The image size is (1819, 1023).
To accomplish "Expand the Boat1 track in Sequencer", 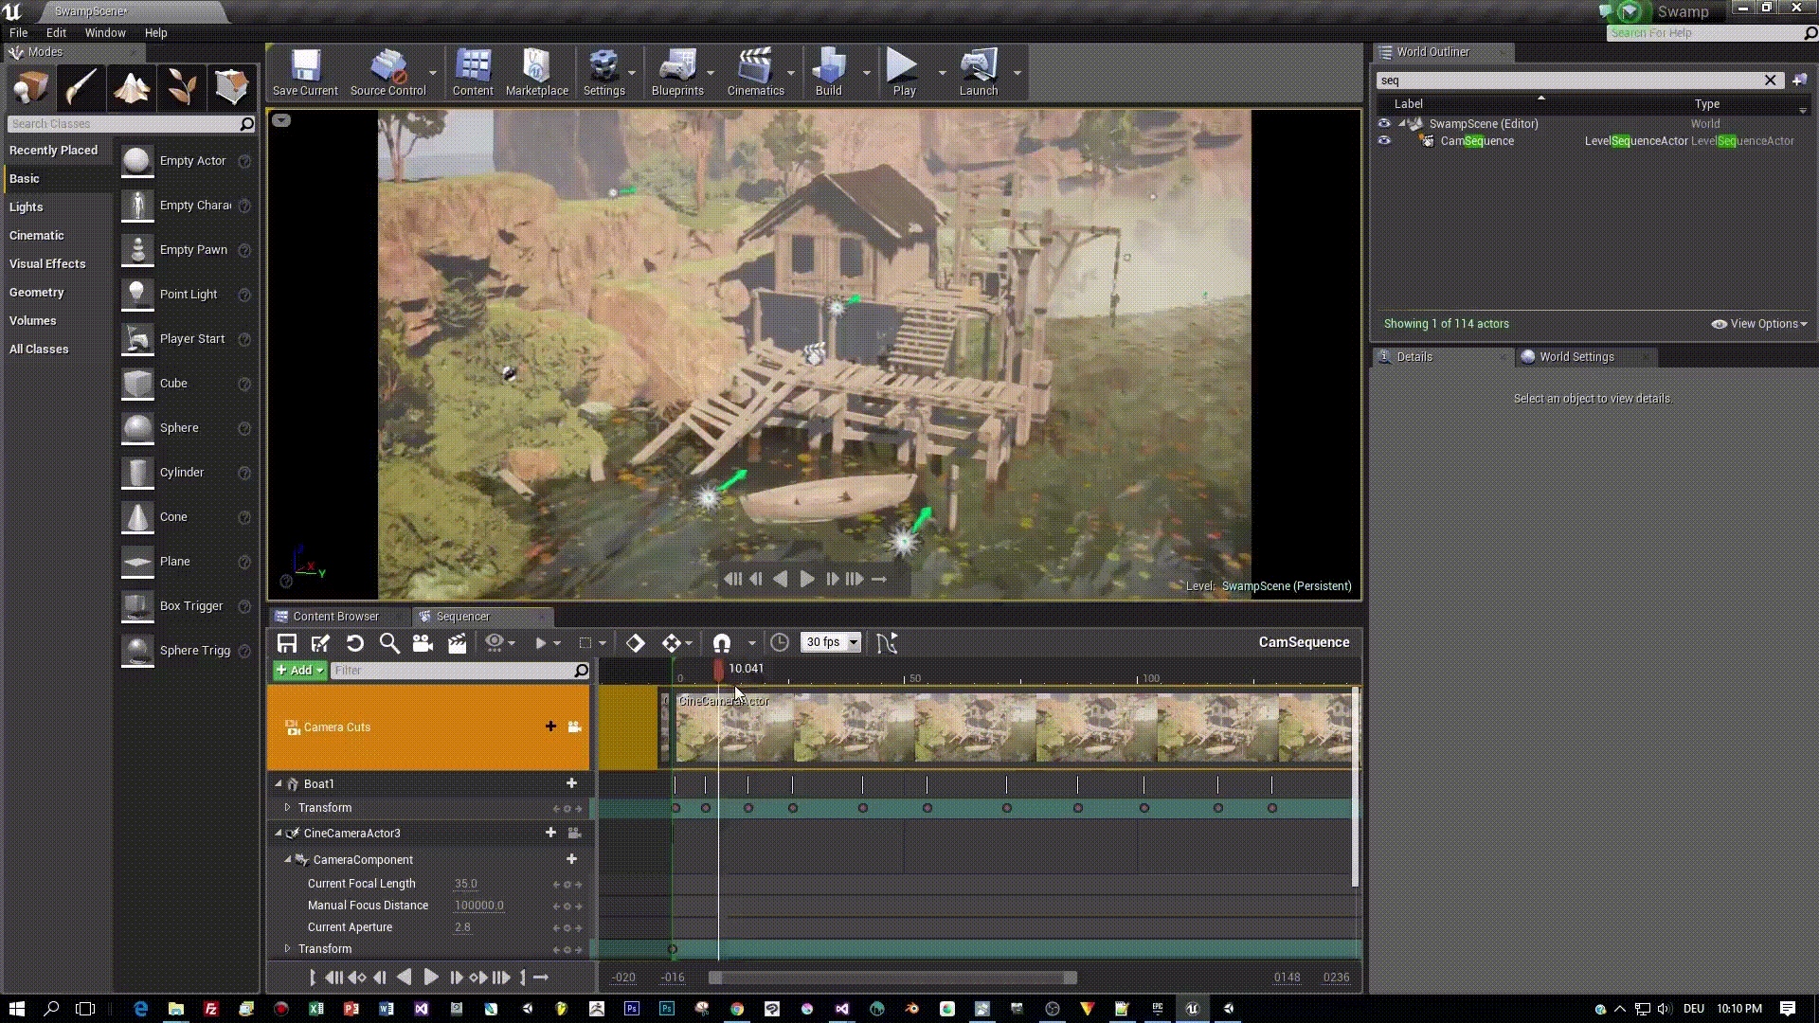I will coord(278,783).
